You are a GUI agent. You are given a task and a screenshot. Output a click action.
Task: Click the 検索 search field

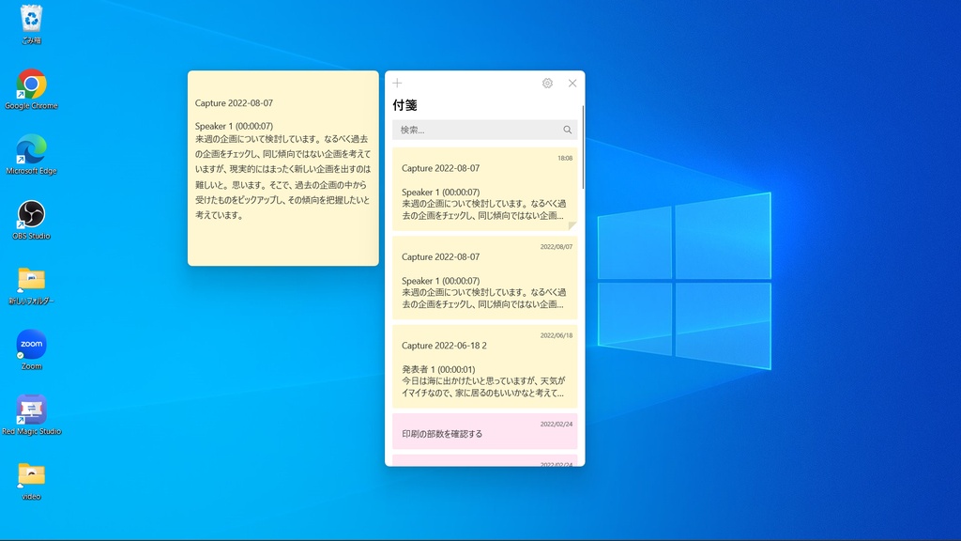[x=484, y=130]
